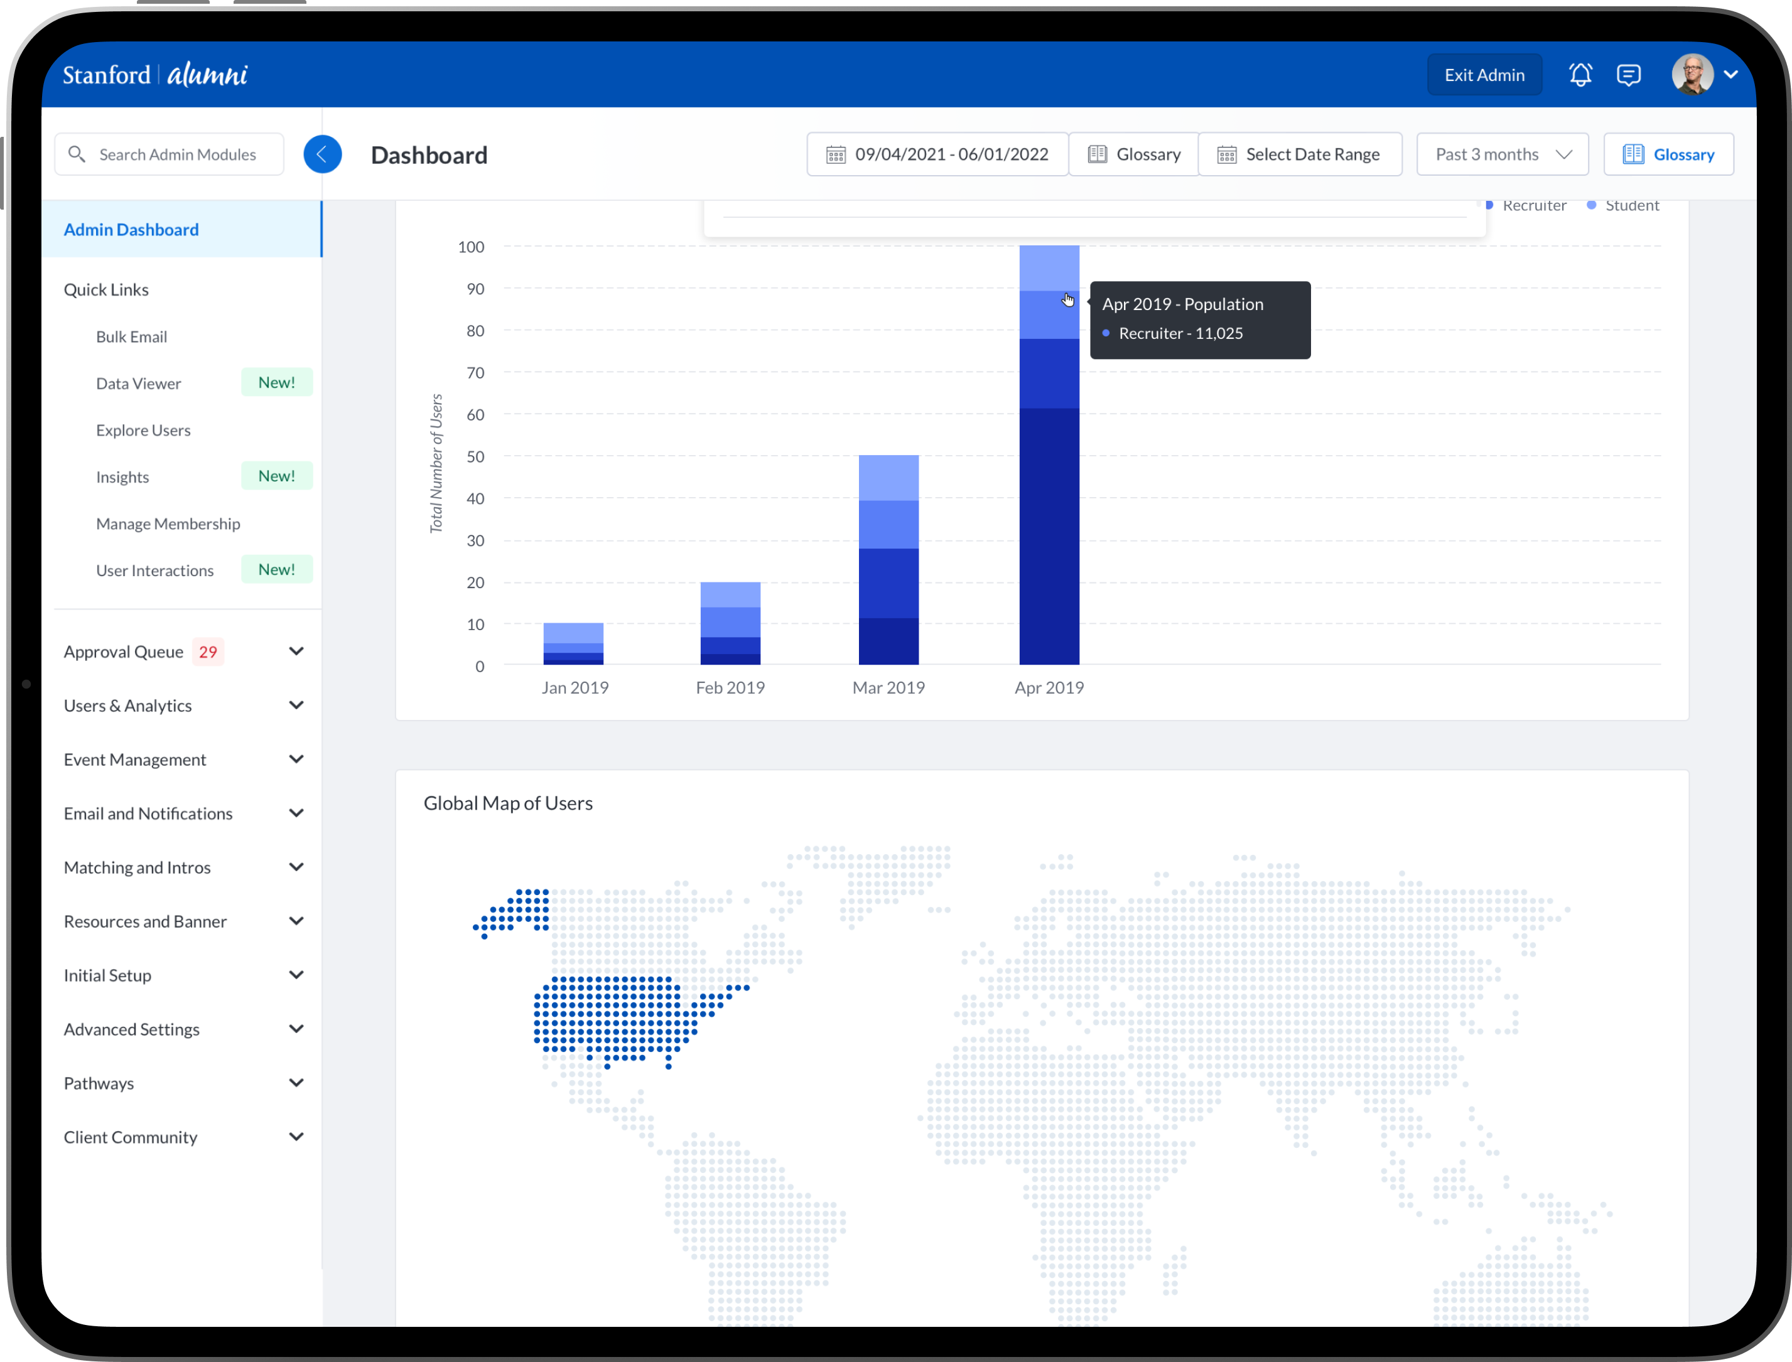1792x1362 pixels.
Task: Click the Select Date Range button
Action: pyautogui.click(x=1300, y=154)
